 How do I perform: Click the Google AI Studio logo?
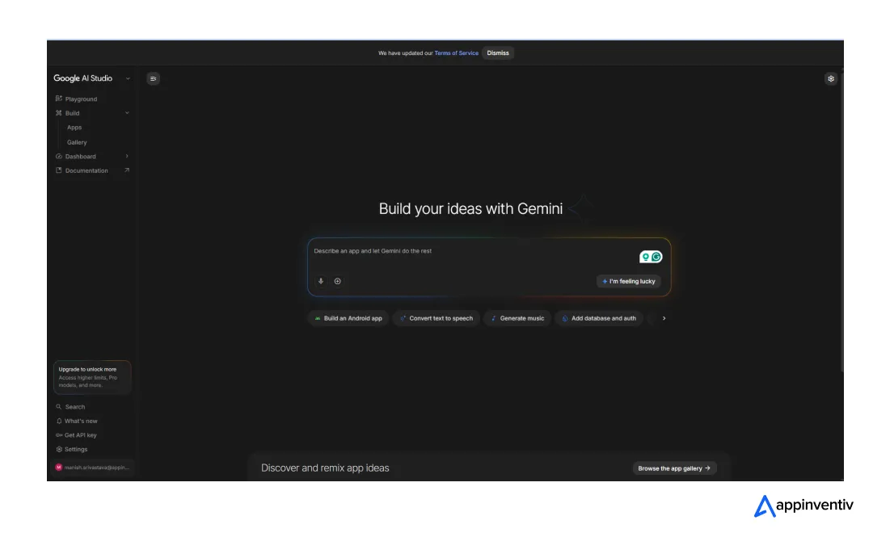[x=83, y=78]
